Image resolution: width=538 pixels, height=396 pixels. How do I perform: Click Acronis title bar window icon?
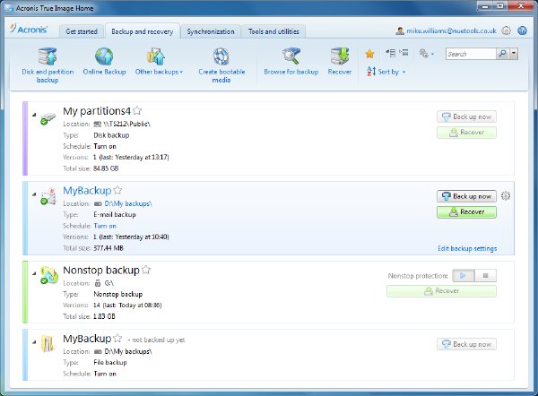[9, 8]
